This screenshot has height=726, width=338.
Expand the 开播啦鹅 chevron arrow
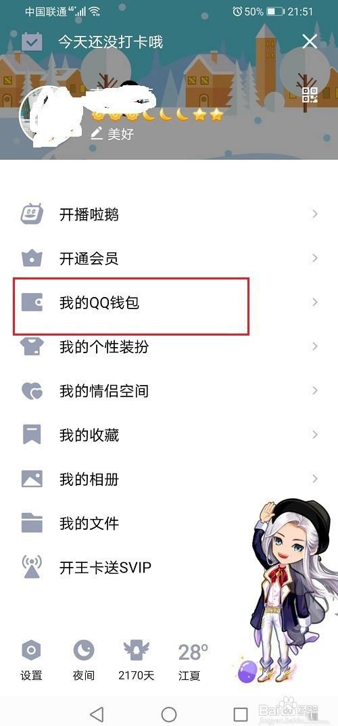(x=315, y=214)
